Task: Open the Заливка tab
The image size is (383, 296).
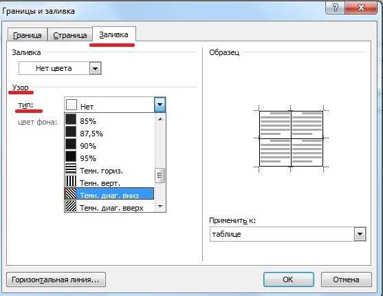Action: [114, 34]
